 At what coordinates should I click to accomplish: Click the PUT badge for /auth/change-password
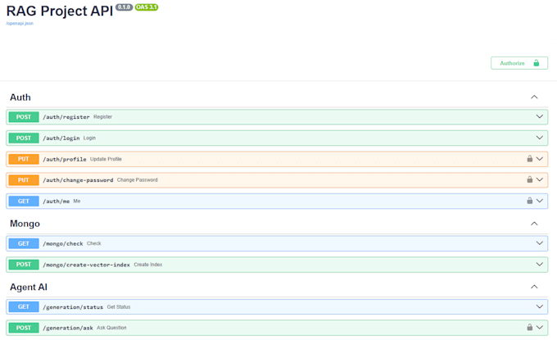(x=24, y=180)
